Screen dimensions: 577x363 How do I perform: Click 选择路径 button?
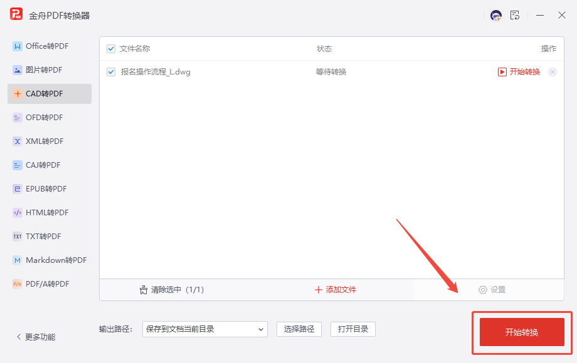pyautogui.click(x=299, y=329)
